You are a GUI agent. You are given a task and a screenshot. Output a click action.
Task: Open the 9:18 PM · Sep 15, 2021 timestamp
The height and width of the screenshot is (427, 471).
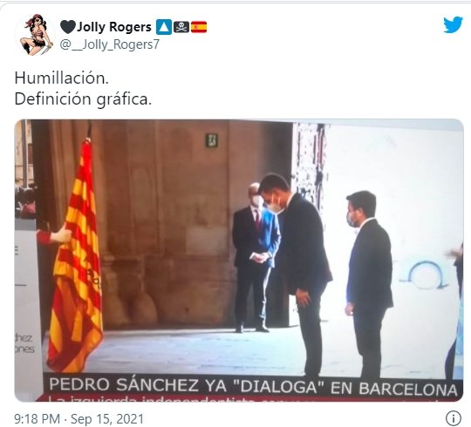point(79,418)
